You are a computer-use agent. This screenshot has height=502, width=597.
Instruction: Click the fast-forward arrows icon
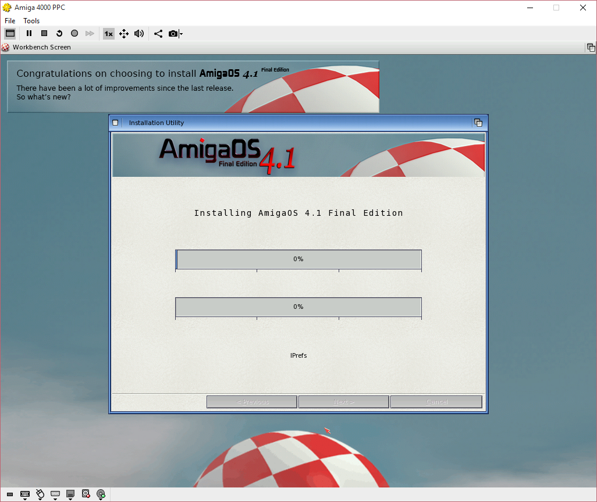coord(90,34)
